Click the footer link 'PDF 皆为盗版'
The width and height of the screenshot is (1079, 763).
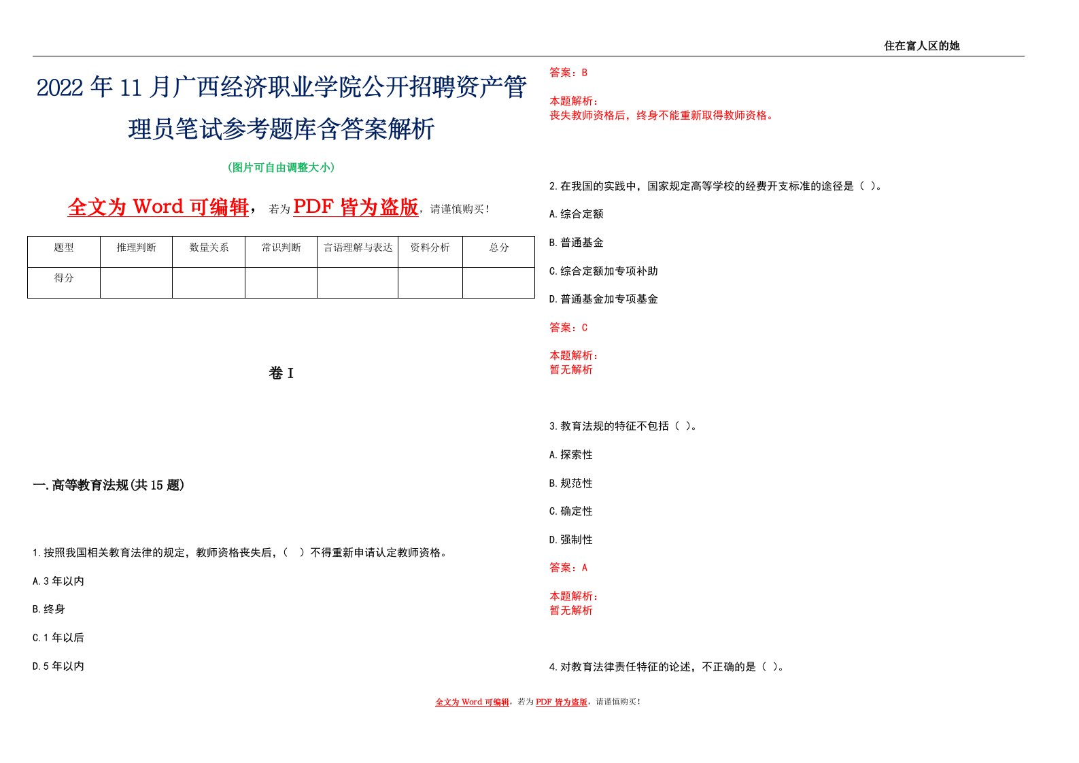coord(562,702)
